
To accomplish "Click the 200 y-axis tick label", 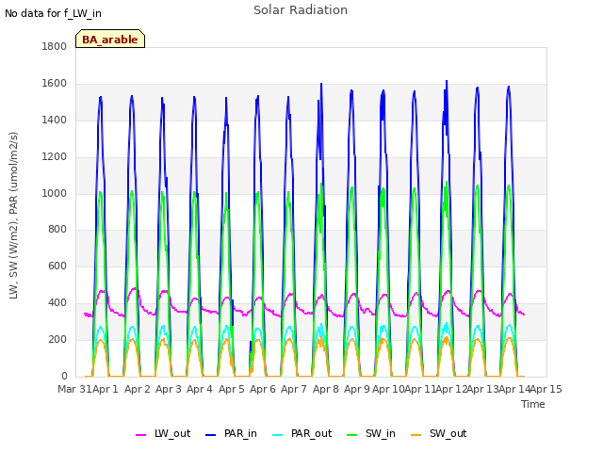I will (x=57, y=340).
